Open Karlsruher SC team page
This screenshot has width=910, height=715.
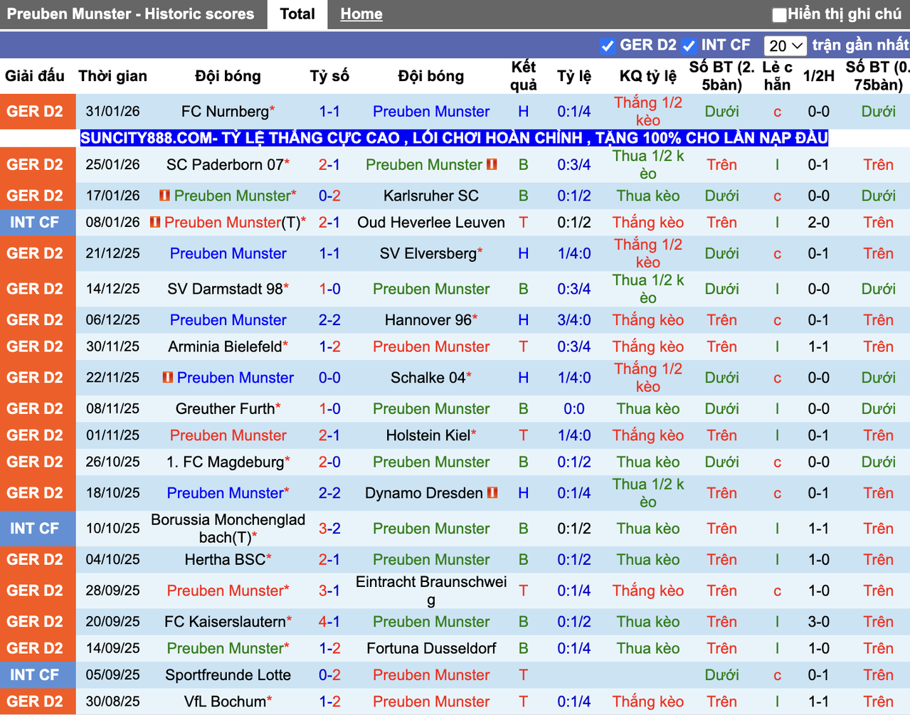[x=431, y=196]
